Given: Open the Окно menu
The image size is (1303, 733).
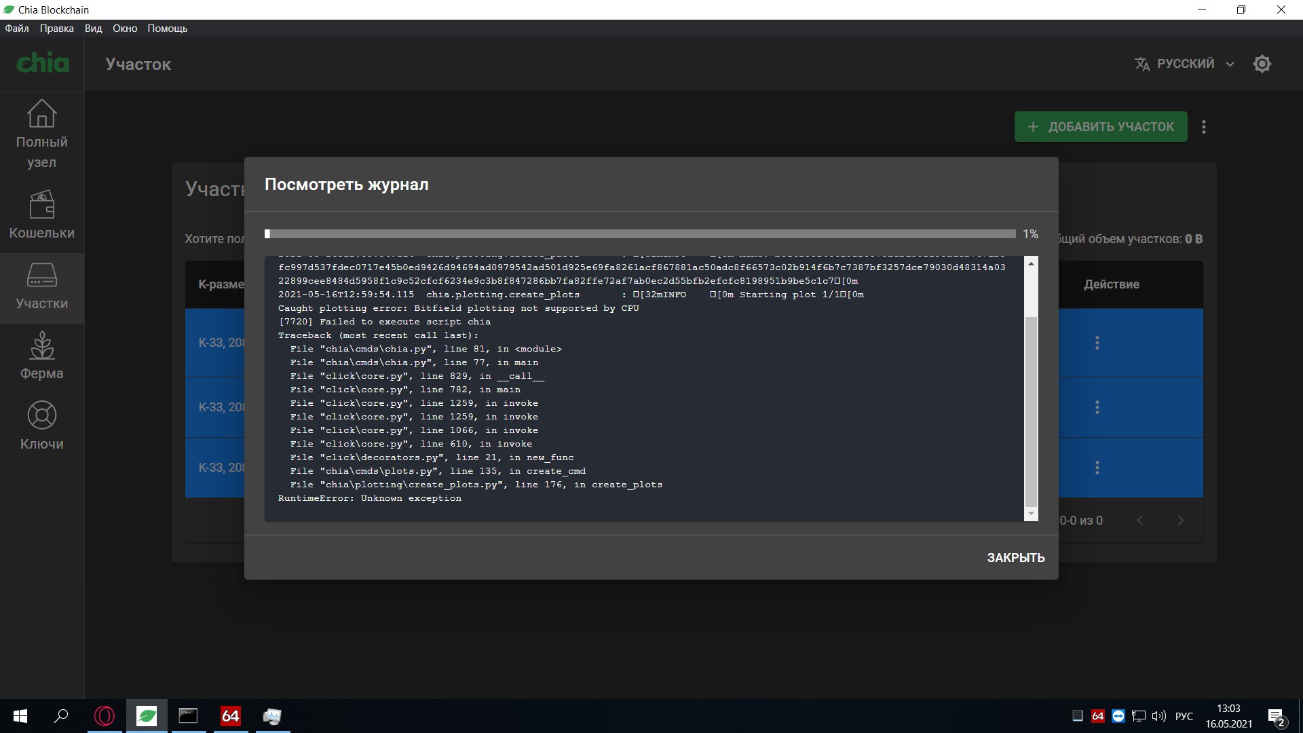Looking at the screenshot, I should click(x=125, y=29).
